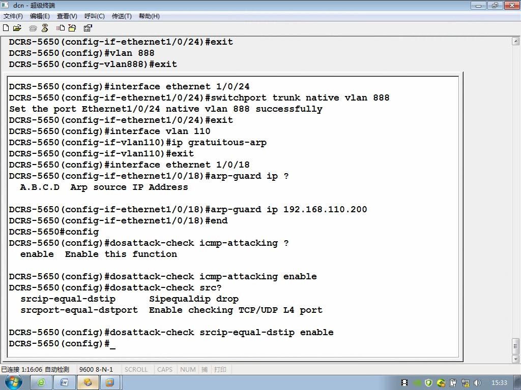This screenshot has width=521, height=390.
Task: Click the 'srcport-equal-dstport Enable checking TCP/UDP L4 port' line
Action: point(171,310)
